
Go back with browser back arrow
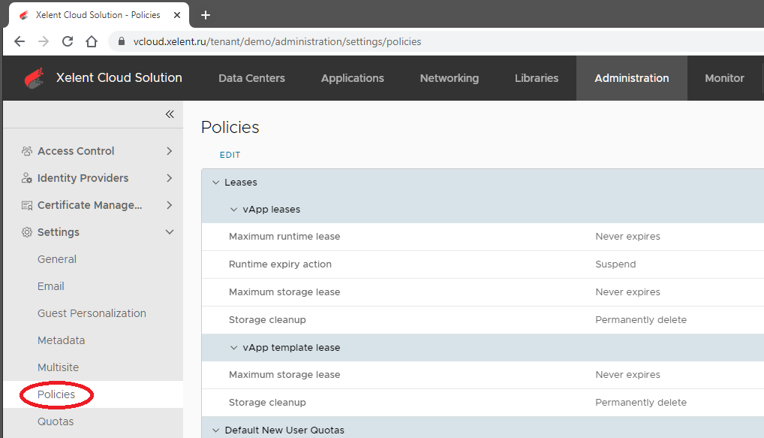20,41
